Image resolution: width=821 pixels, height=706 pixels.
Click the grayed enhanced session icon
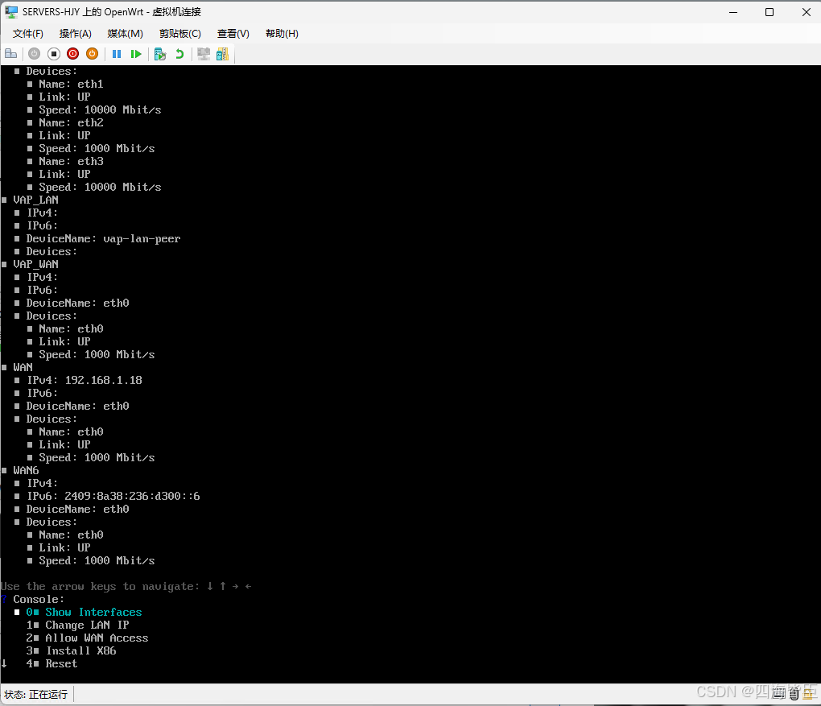(x=204, y=54)
